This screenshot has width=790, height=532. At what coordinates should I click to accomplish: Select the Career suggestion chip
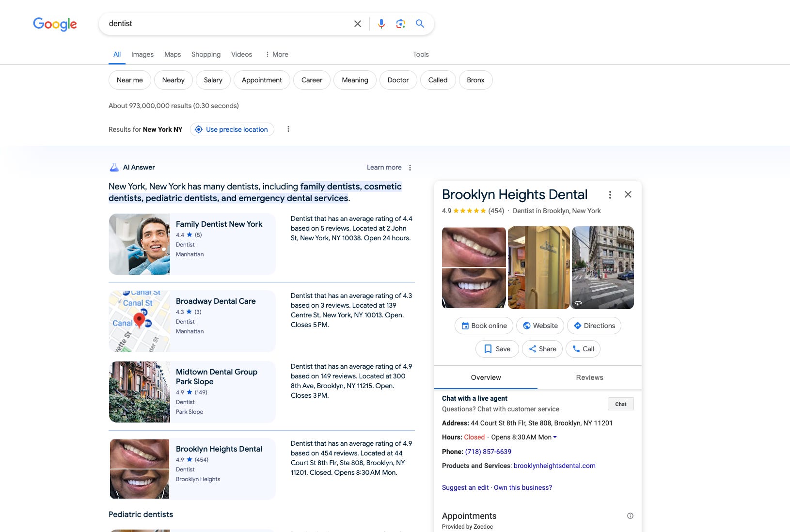click(x=312, y=80)
